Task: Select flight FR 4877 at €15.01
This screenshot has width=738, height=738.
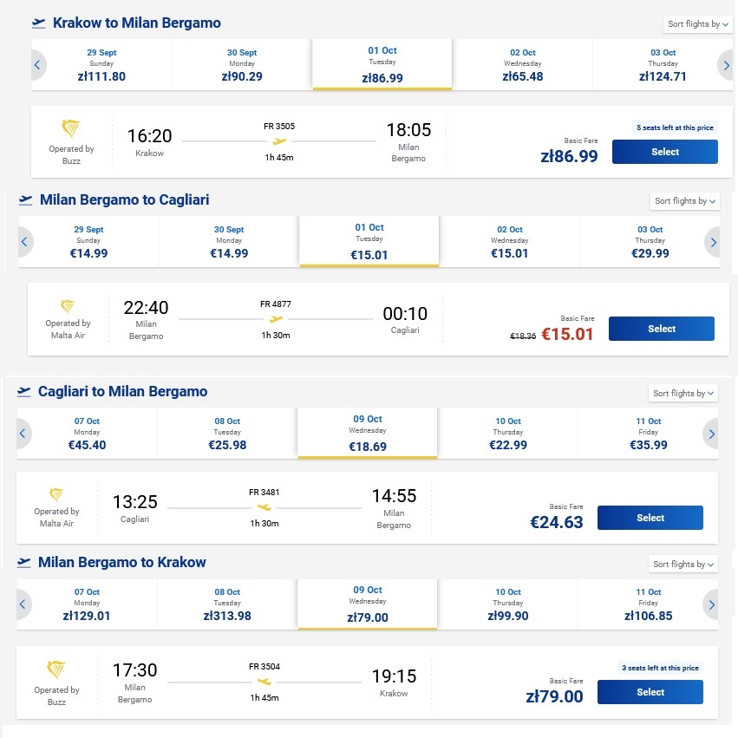Action: pyautogui.click(x=662, y=329)
